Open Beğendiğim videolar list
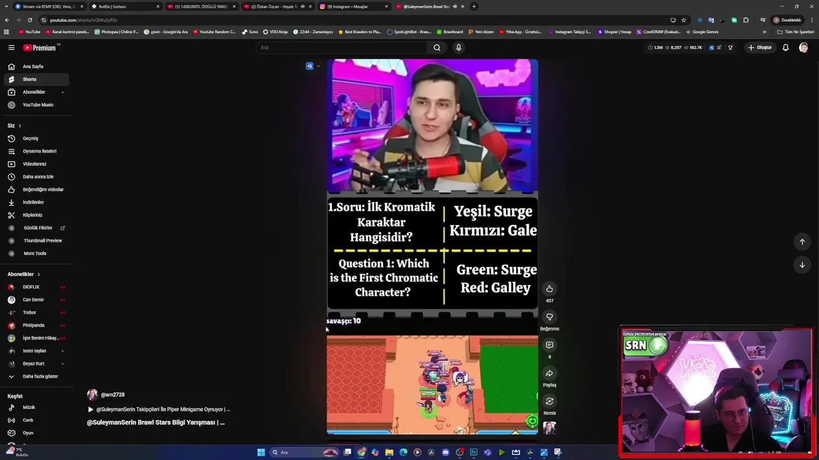 [x=36, y=189]
